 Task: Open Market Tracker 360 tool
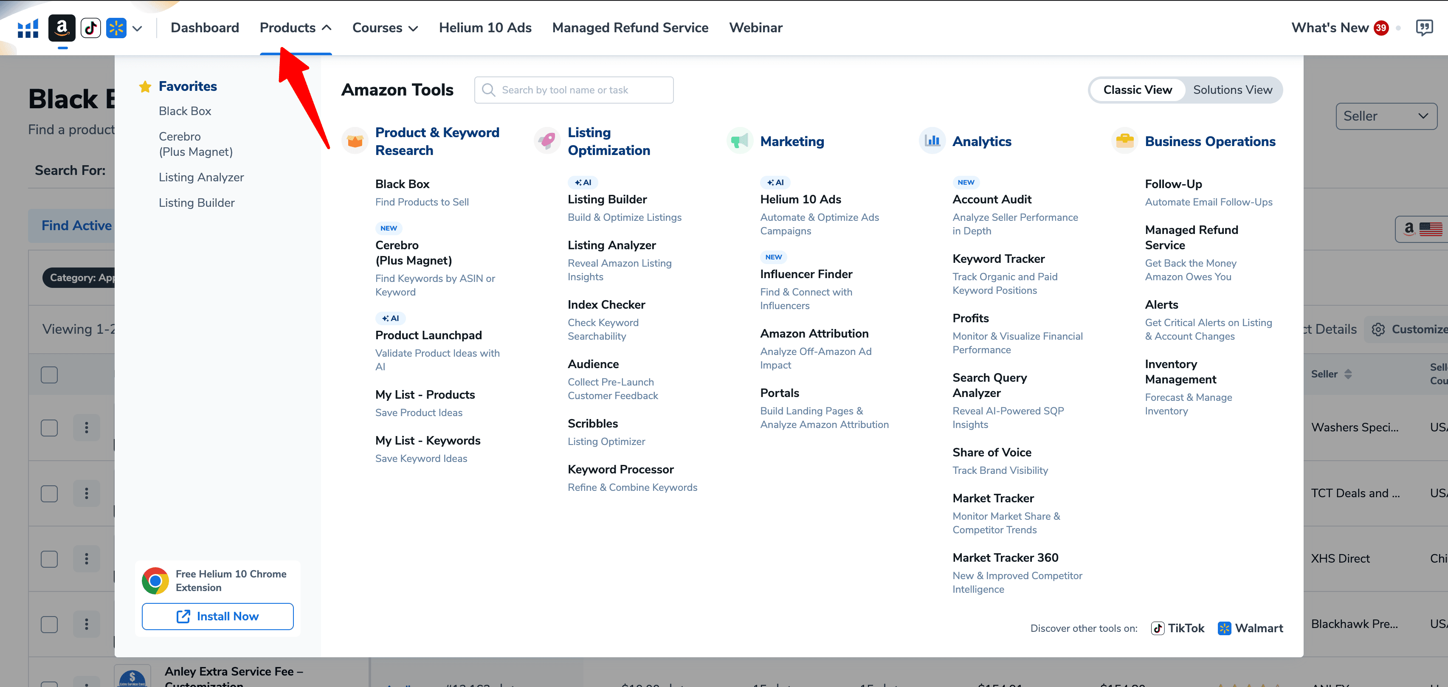pyautogui.click(x=1005, y=557)
